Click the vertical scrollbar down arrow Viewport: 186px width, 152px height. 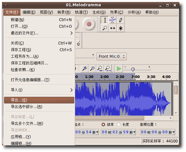(176, 113)
